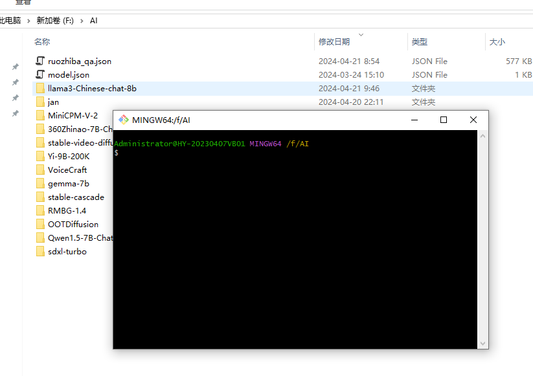This screenshot has height=376, width=533.
Task: Click the model.json file icon
Action: point(40,74)
